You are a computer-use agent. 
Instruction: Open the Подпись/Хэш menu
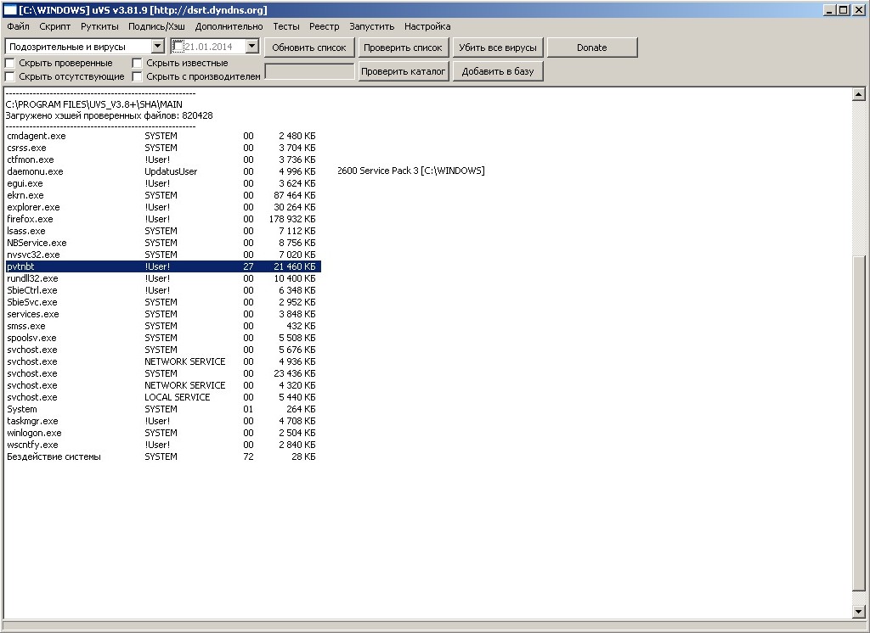[156, 26]
